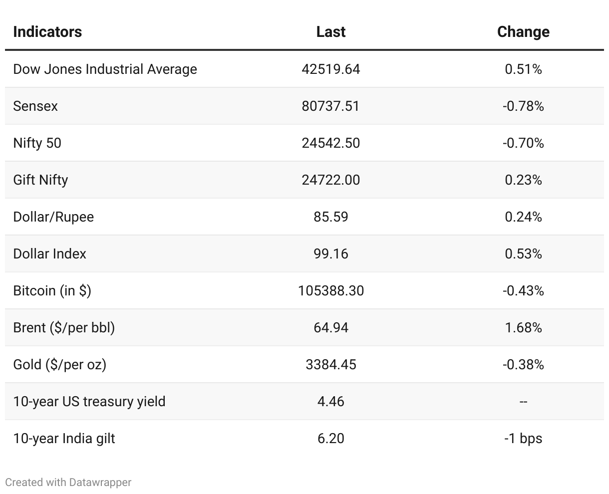
Task: Click the Dollar Index row label
Action: 50,254
